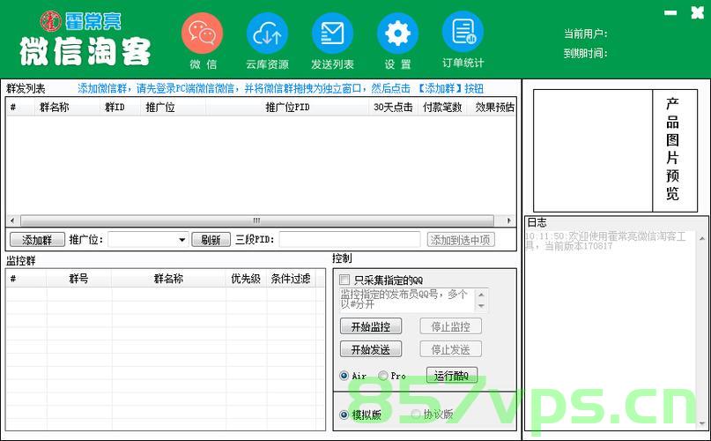Screen dimensions: 711x441
Task: Click the 群名称 column header in 监控群
Action: (168, 279)
